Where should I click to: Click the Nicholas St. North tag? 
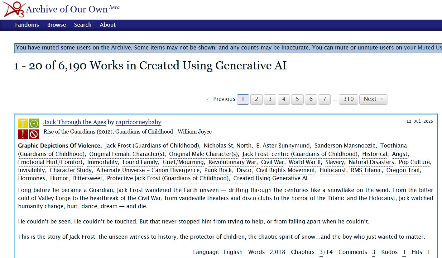[228, 146]
